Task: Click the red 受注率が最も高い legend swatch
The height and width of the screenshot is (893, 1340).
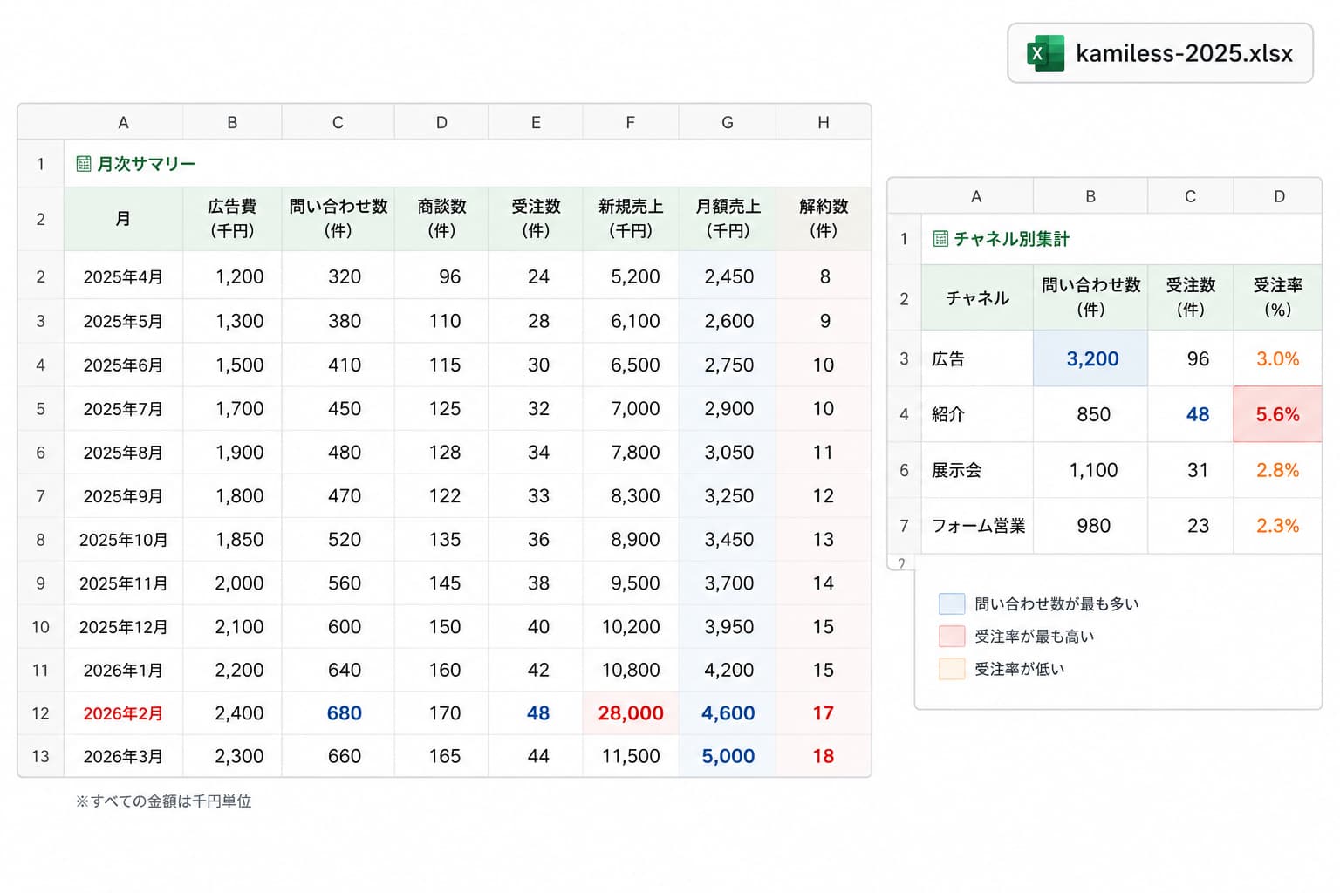Action: pos(952,636)
